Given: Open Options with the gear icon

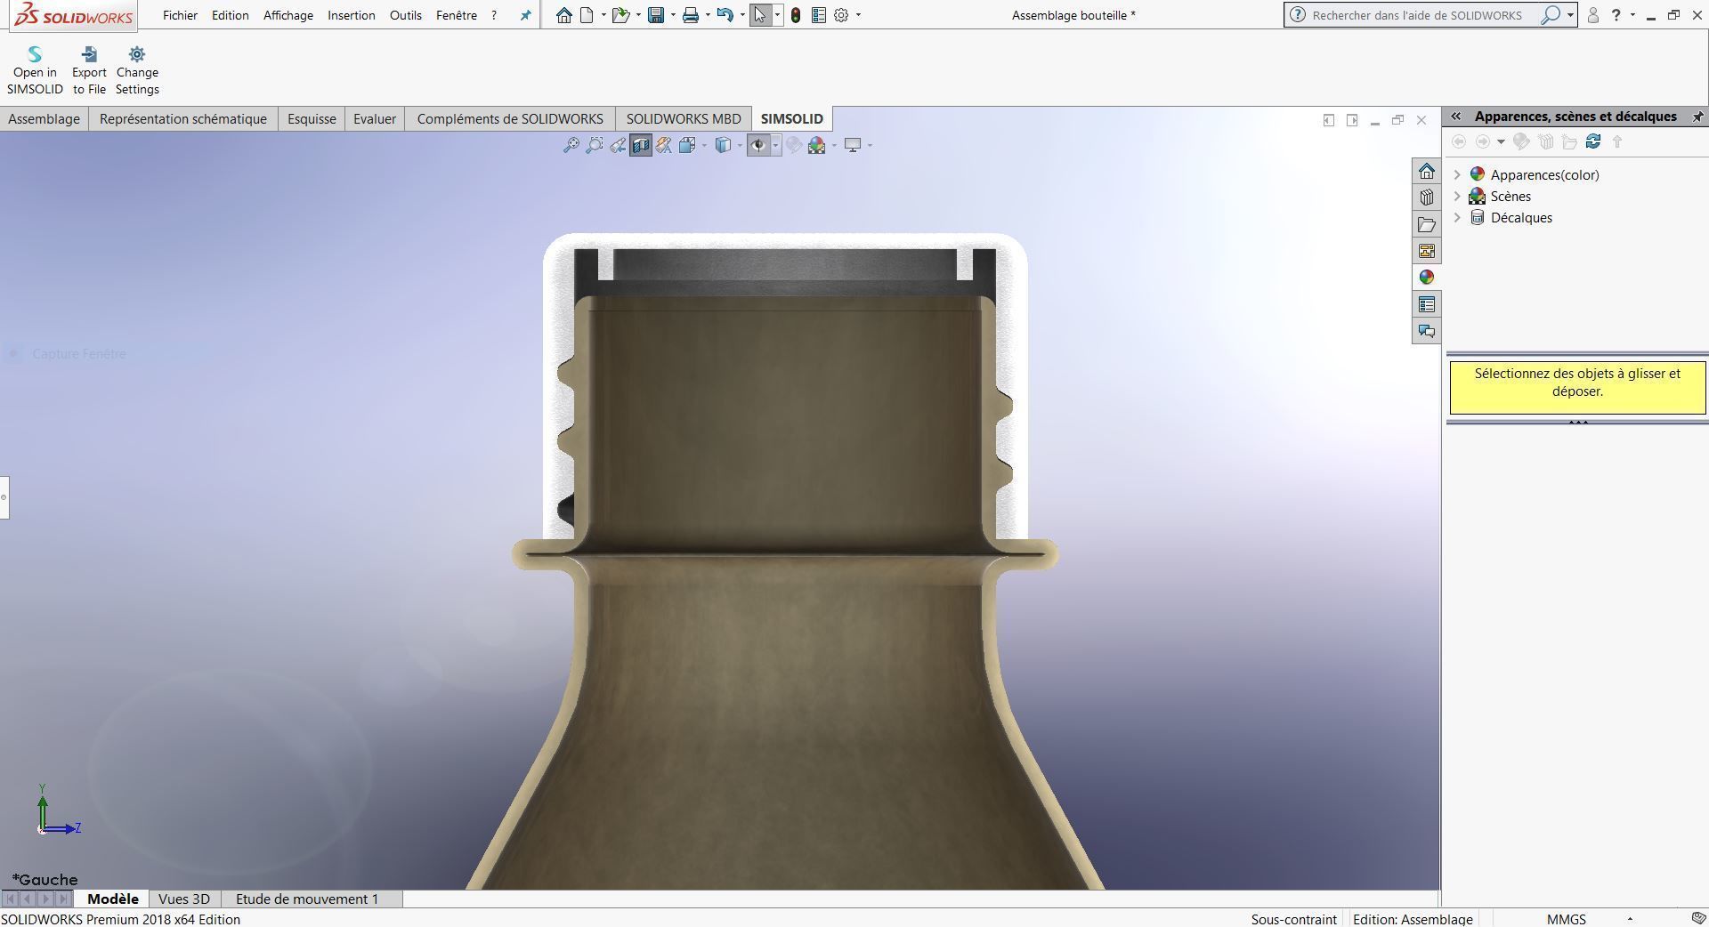Looking at the screenshot, I should [841, 15].
